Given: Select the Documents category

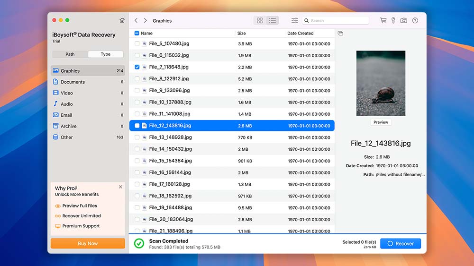Looking at the screenshot, I should [88, 82].
